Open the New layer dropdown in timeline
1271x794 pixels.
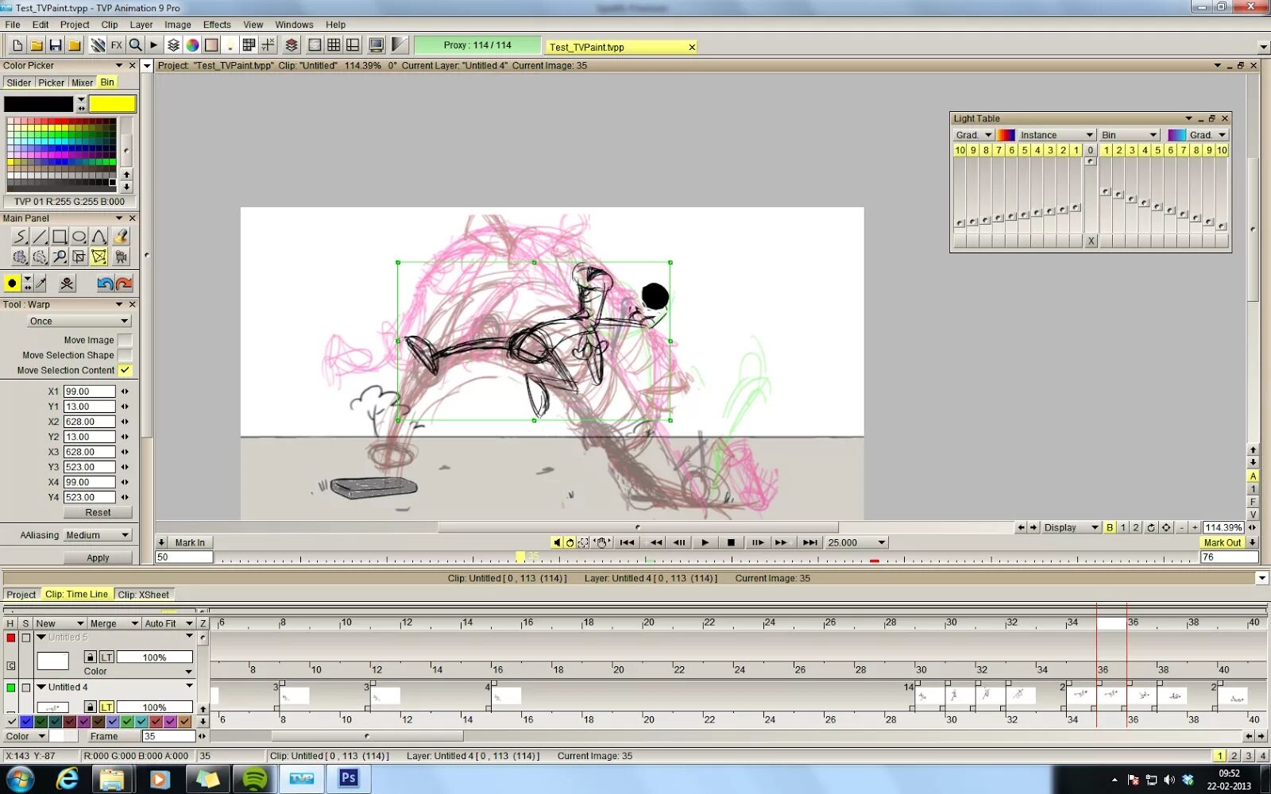click(x=60, y=623)
